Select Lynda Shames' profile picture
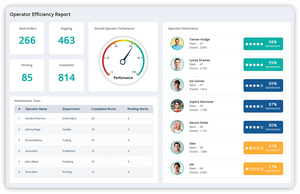Viewport: 300px width, 194px height. pos(177,64)
